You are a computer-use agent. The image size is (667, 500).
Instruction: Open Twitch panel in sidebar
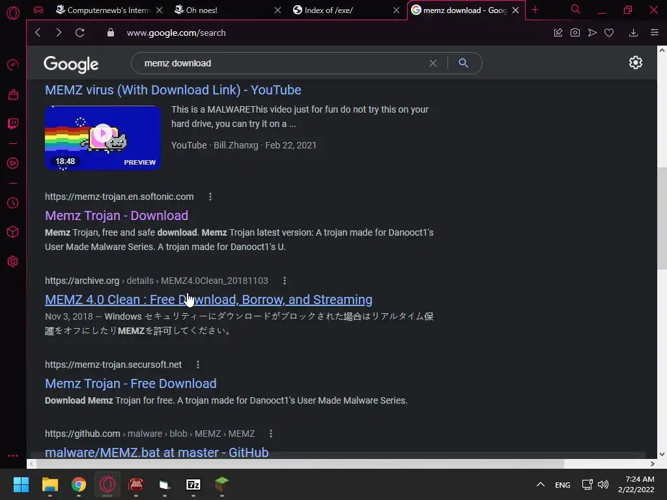pos(13,124)
